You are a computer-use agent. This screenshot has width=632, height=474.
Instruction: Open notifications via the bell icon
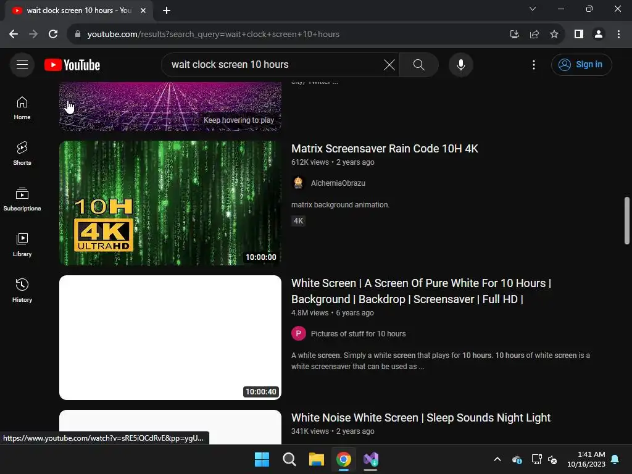click(x=615, y=459)
